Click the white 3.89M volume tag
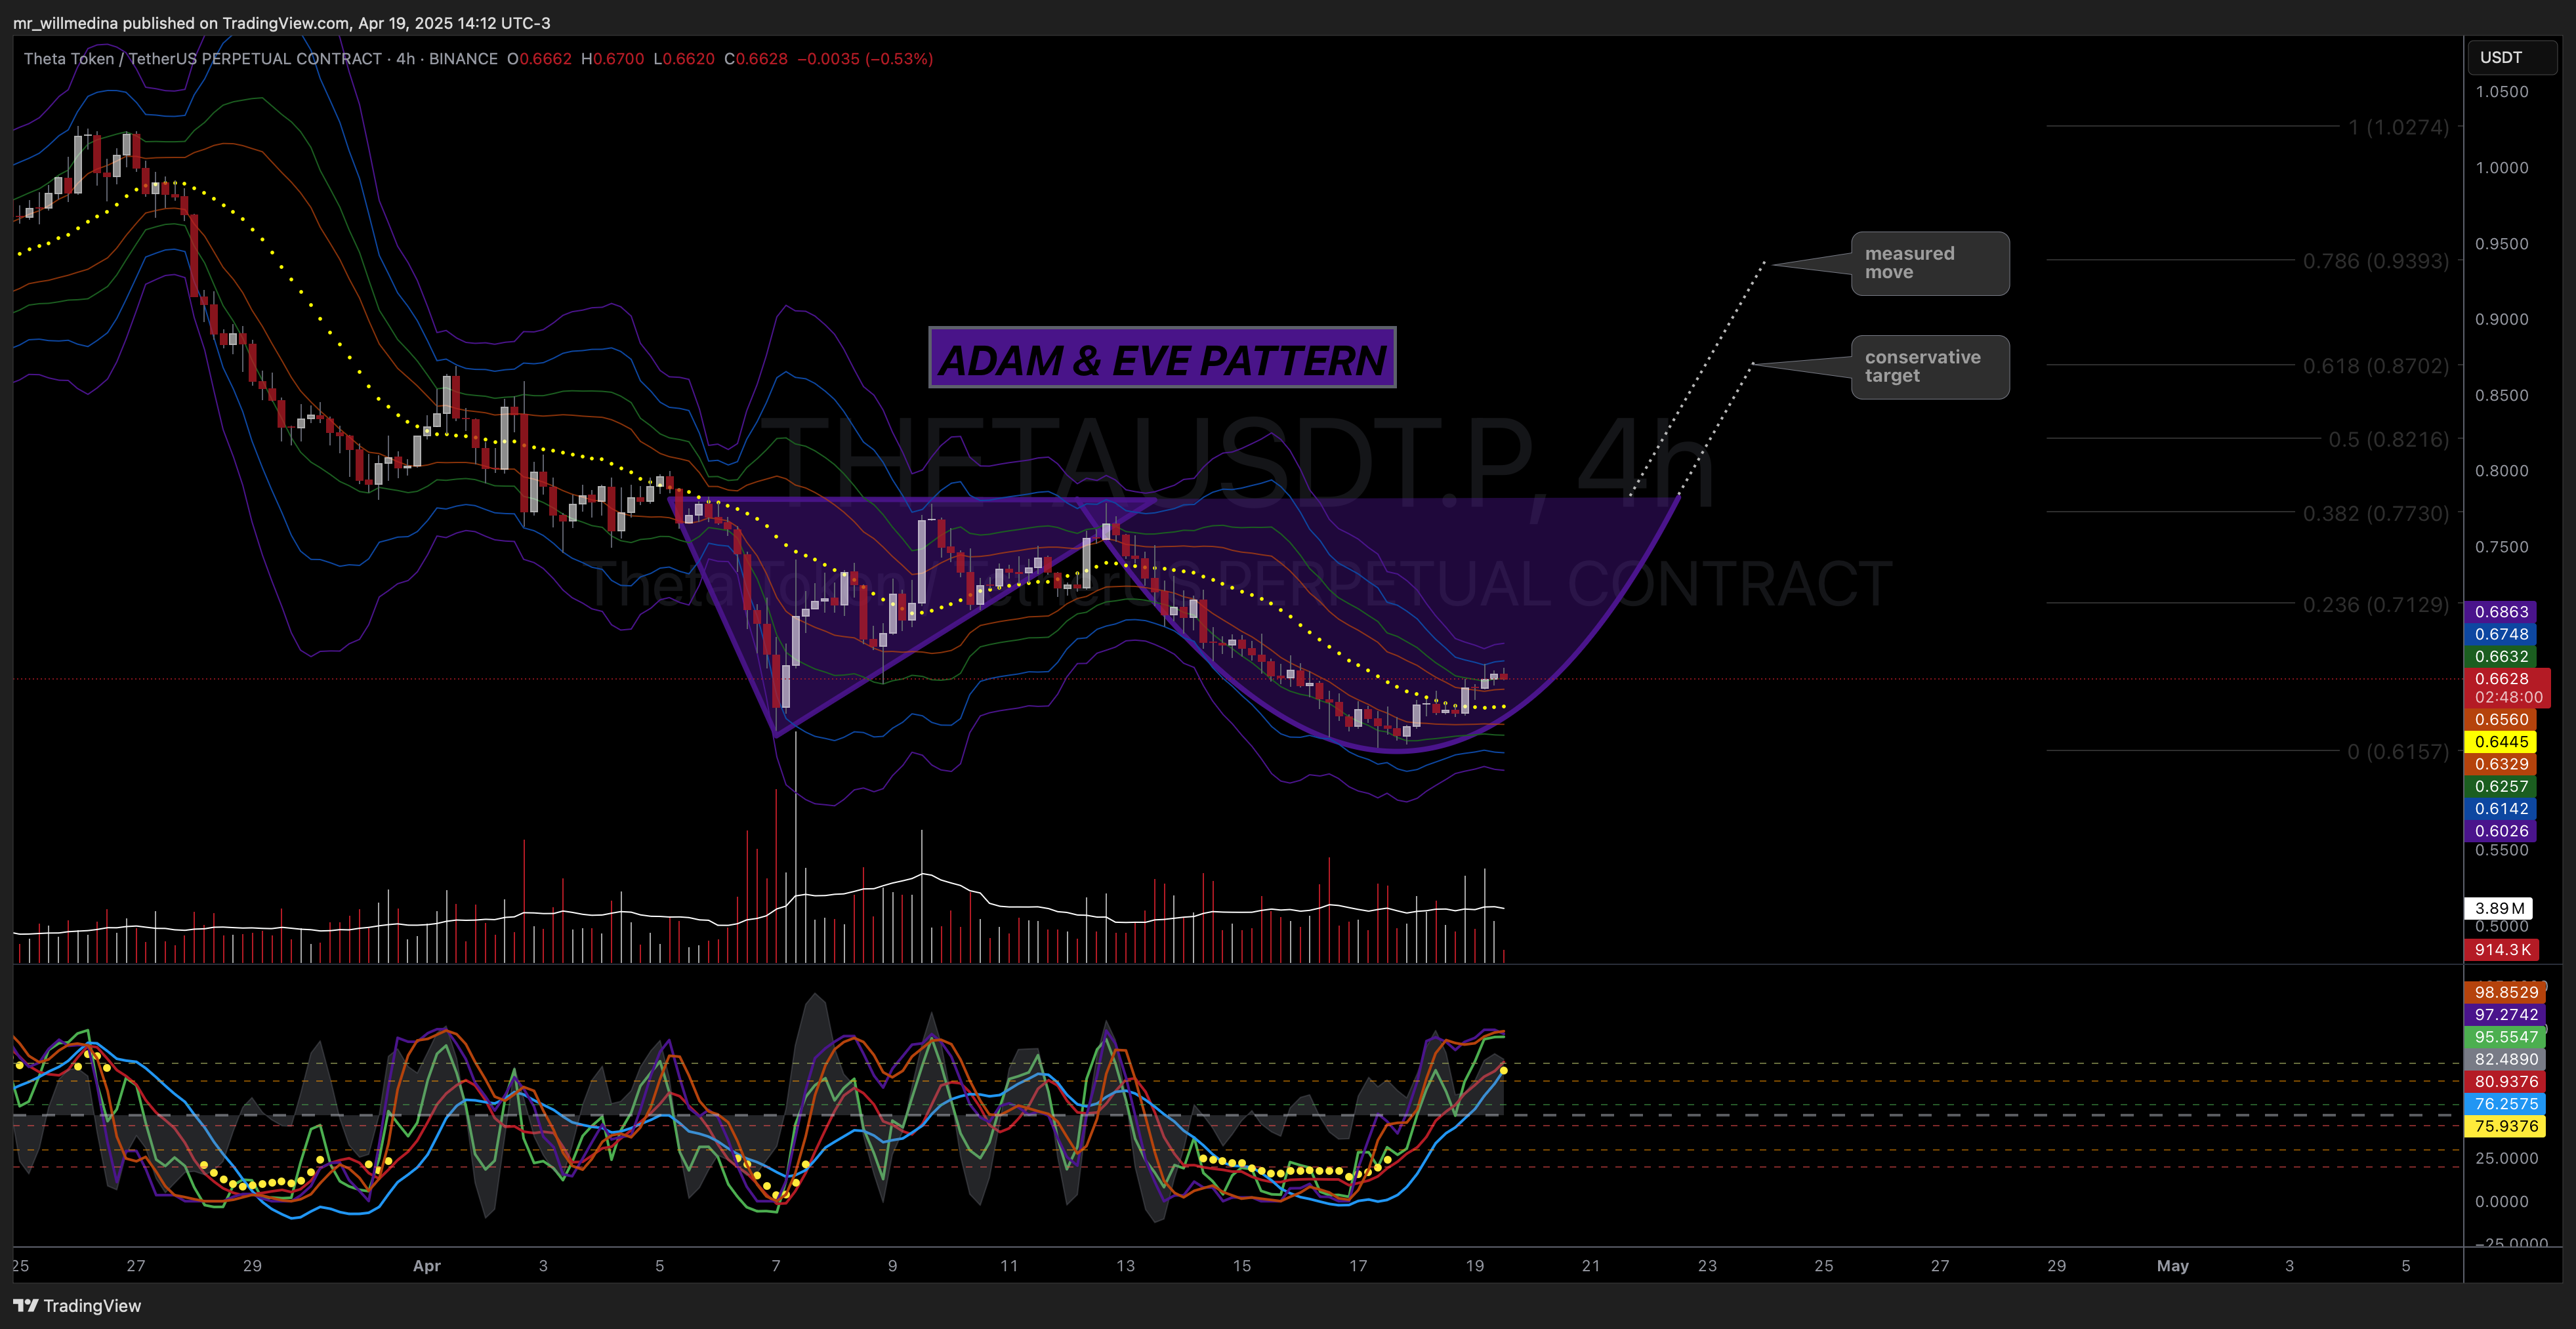Image resolution: width=2576 pixels, height=1329 pixels. [x=2498, y=908]
